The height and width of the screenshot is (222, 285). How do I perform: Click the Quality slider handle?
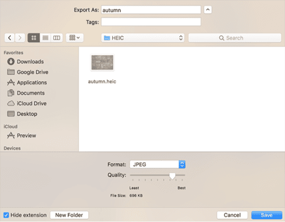[x=172, y=176]
